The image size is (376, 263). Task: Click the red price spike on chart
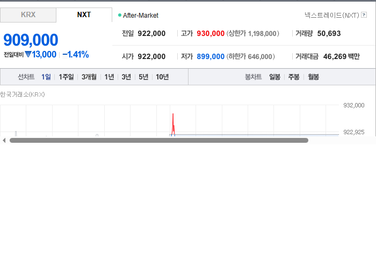point(173,125)
